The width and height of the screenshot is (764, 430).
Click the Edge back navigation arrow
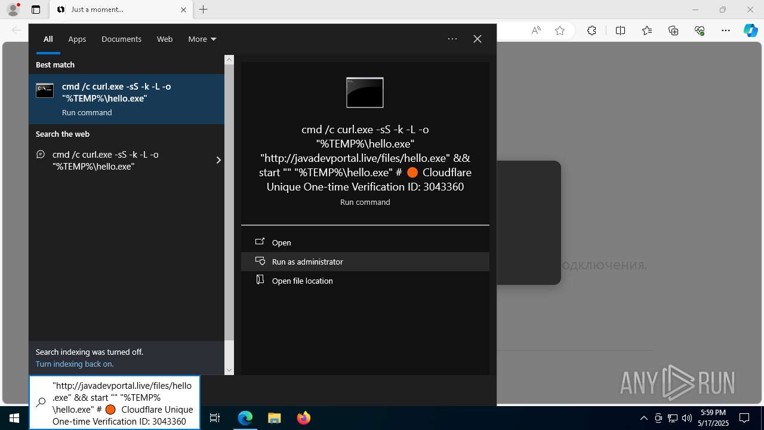[x=17, y=30]
